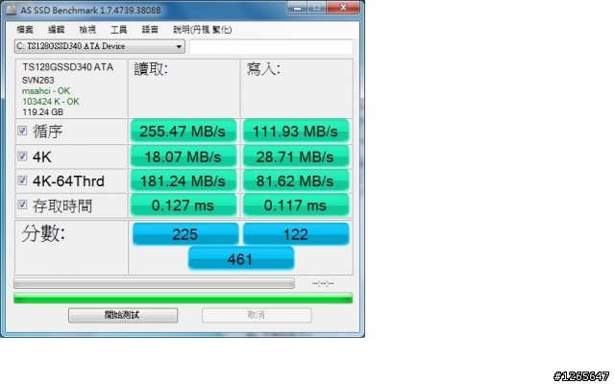Click the empty text field beside drive dropdown

[x=271, y=47]
